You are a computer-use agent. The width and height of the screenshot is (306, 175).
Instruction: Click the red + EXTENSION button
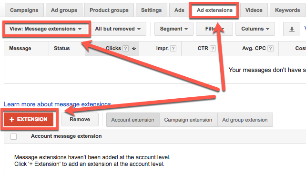[29, 119]
